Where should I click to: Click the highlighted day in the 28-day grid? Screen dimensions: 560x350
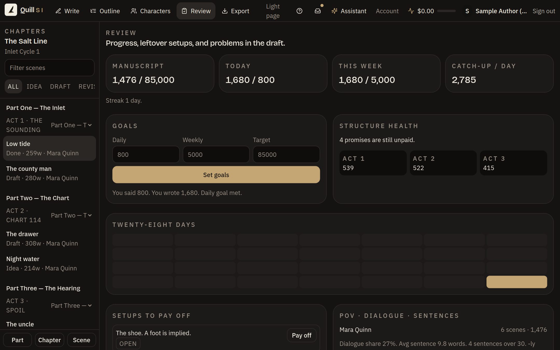517,282
